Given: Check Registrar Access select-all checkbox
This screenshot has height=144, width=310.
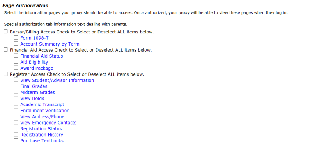Looking at the screenshot, I should pos(5,74).
